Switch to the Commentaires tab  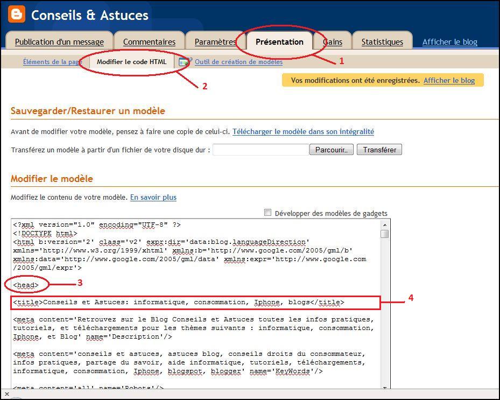(149, 42)
